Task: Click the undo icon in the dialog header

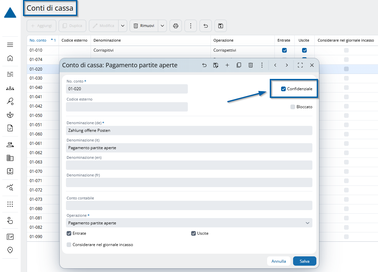Action: tap(204, 65)
